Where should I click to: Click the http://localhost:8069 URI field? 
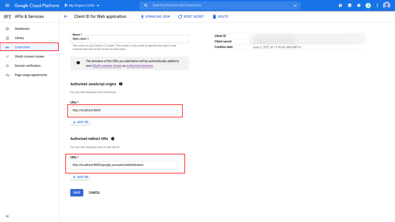[124, 110]
